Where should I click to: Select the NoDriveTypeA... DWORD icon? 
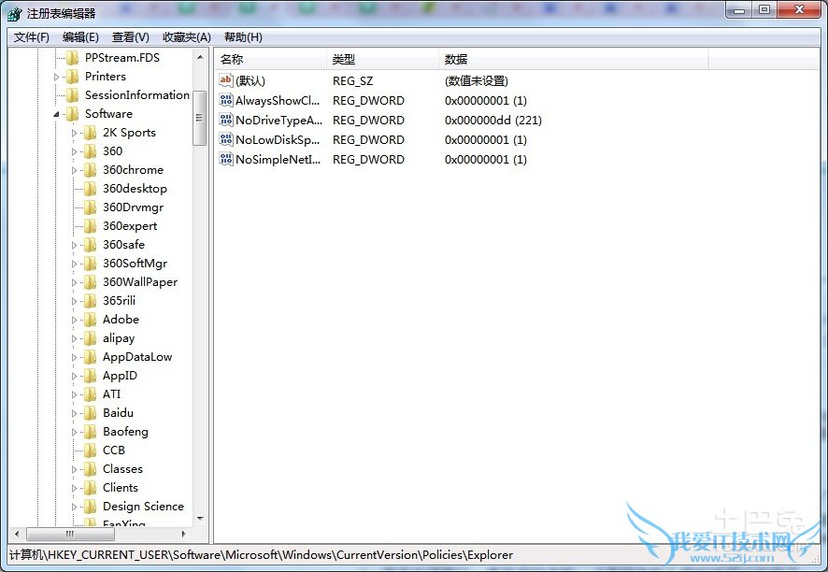(x=226, y=120)
